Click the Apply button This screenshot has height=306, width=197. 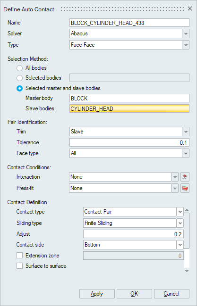97,294
